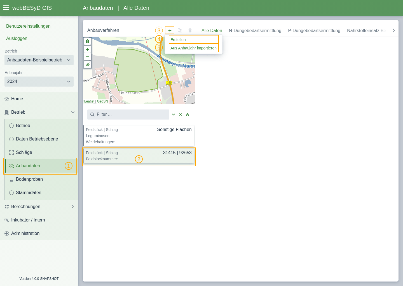The image size is (403, 286).
Task: Collapse all entries double chevron up
Action: (x=188, y=115)
